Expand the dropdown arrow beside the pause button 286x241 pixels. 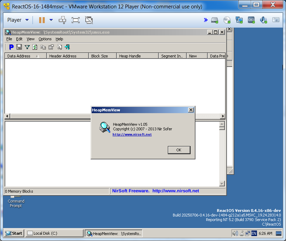tap(51, 20)
